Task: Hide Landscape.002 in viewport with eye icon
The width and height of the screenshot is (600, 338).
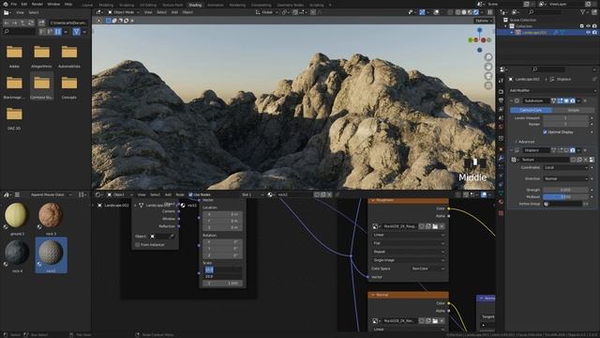Action: (588, 33)
